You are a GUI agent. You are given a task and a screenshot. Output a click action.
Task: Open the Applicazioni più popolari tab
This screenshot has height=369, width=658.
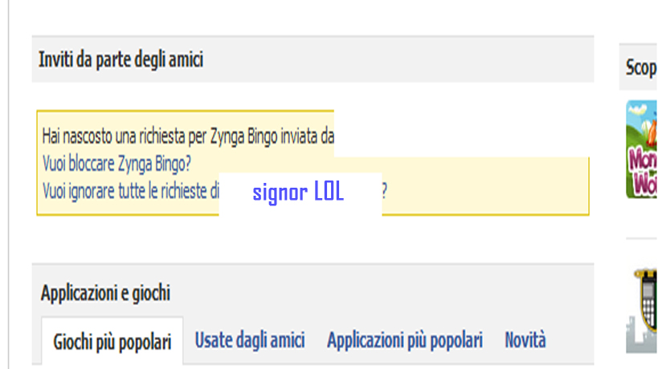coord(405,339)
